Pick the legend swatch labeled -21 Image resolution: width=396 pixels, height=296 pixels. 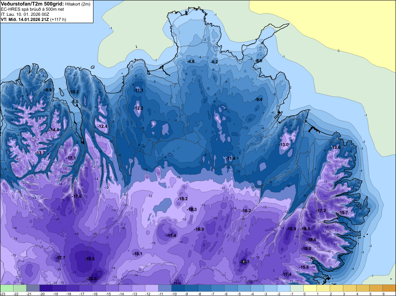coord(33,288)
